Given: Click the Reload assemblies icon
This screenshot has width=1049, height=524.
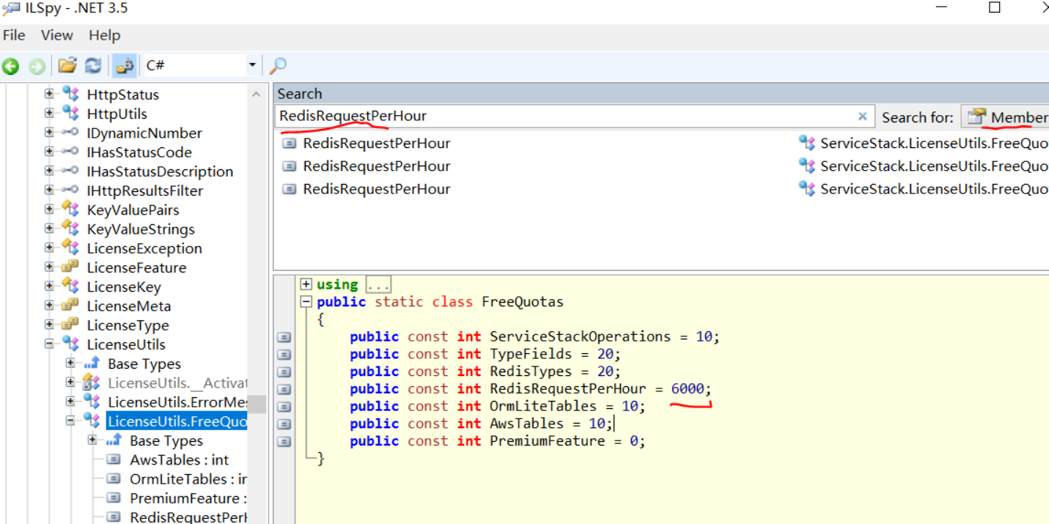Looking at the screenshot, I should point(93,66).
